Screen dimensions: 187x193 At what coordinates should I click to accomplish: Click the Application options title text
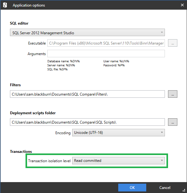pos(29,5)
